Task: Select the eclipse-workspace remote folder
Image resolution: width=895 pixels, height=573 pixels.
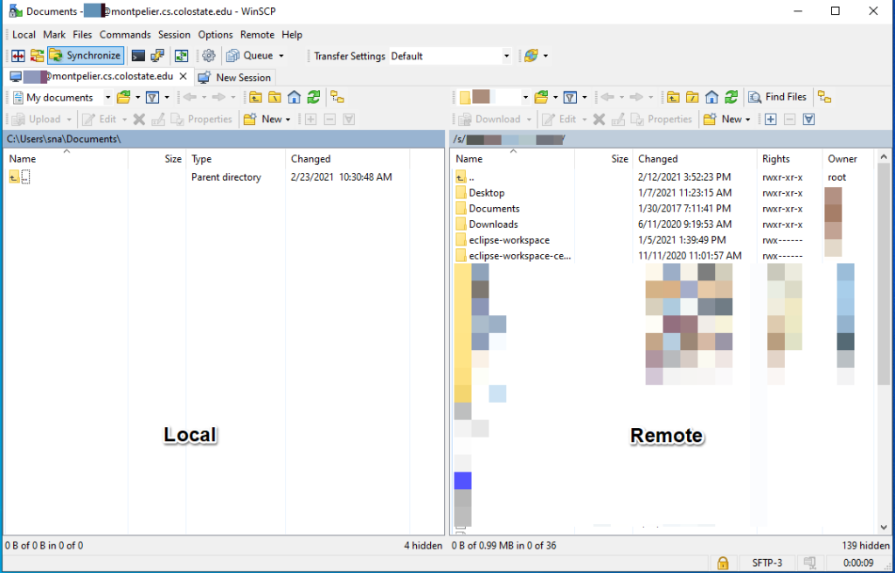Action: coord(509,240)
